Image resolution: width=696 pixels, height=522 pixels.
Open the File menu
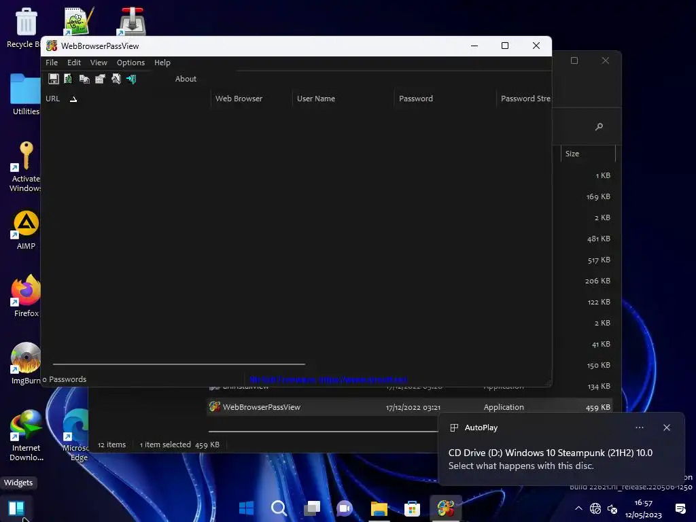coord(52,63)
